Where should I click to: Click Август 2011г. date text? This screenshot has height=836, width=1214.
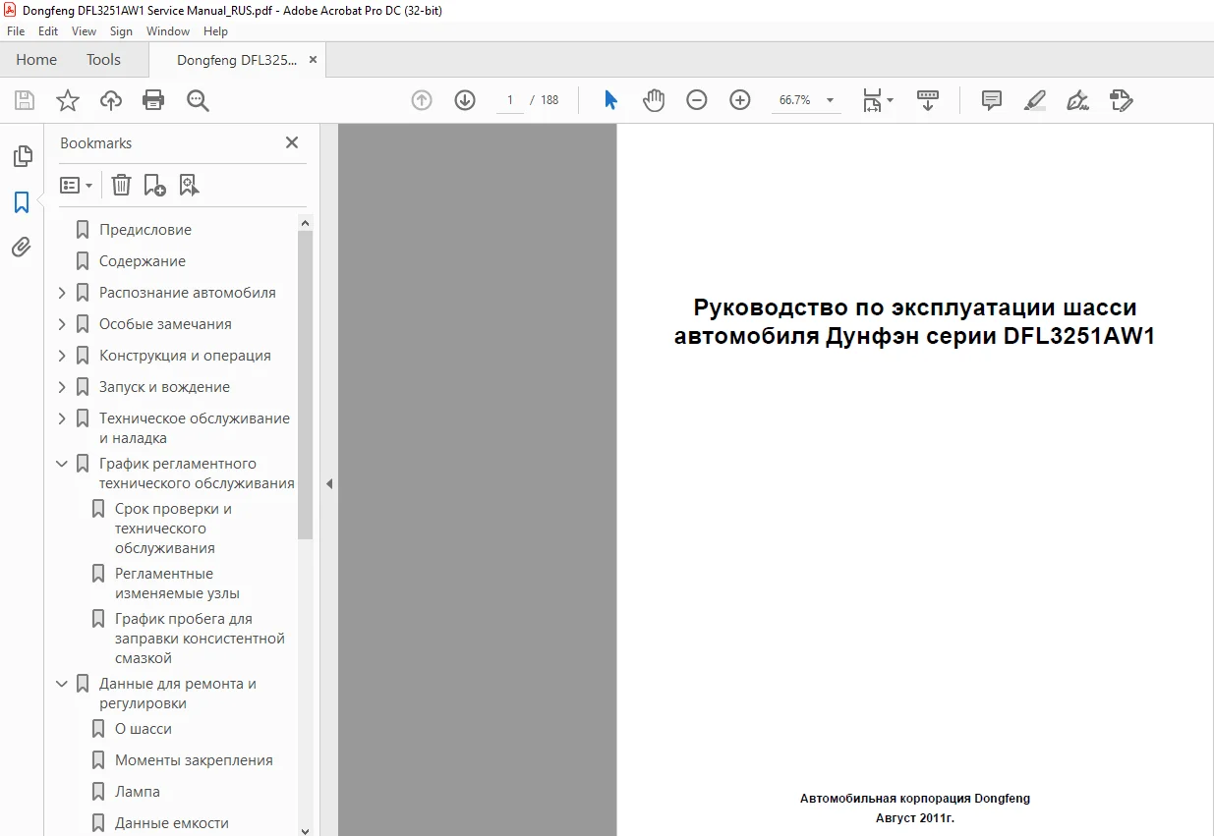[x=915, y=817]
